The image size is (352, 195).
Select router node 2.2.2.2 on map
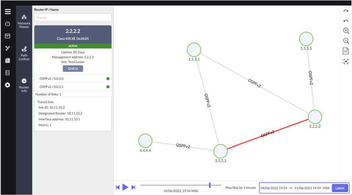(315, 117)
